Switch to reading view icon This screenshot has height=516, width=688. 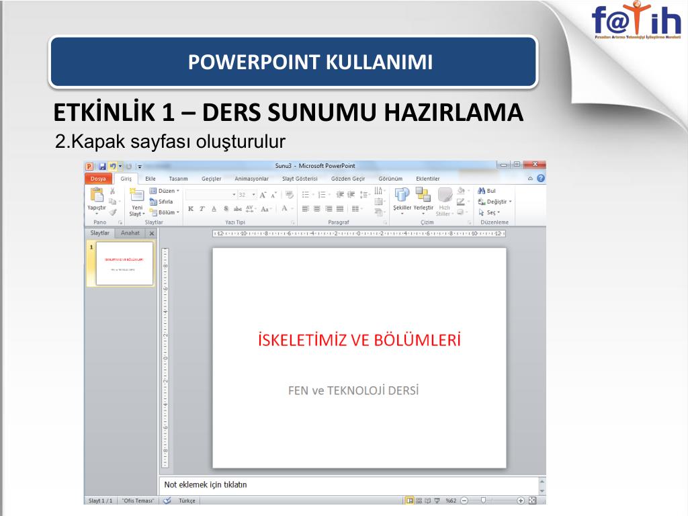427,501
